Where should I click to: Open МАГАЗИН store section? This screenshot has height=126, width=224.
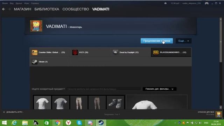coord(22,9)
